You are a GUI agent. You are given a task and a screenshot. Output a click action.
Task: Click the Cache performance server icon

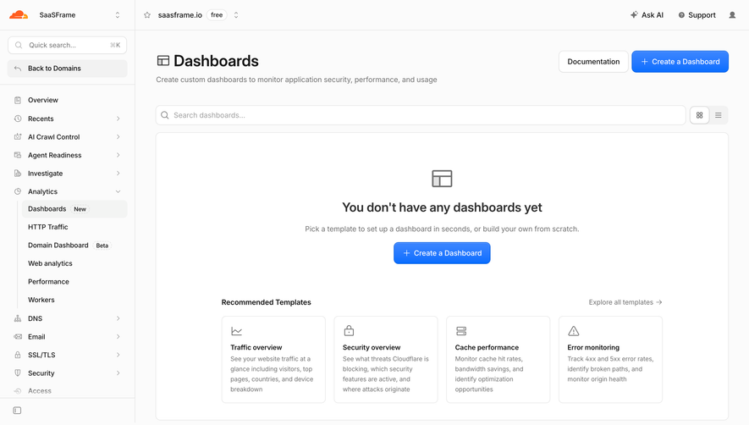click(x=461, y=331)
